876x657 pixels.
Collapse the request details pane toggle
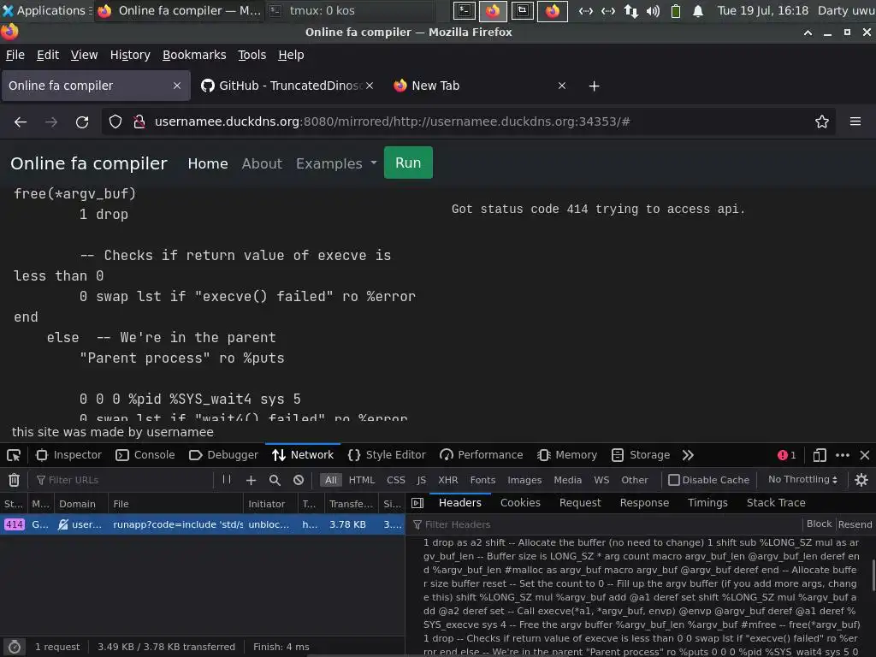(417, 503)
